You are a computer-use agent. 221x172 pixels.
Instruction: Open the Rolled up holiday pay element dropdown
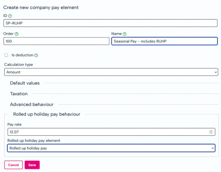tap(111, 148)
